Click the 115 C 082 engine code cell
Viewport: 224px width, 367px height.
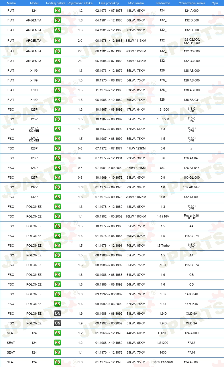click(x=191, y=246)
